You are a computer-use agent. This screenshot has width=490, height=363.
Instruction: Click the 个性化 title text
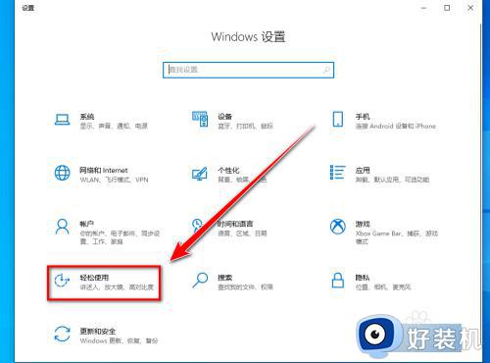click(x=228, y=170)
